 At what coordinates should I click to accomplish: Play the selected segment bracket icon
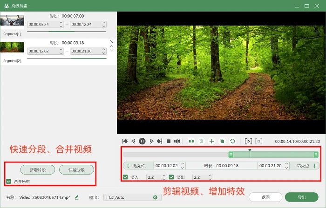pyautogui.click(x=248, y=141)
